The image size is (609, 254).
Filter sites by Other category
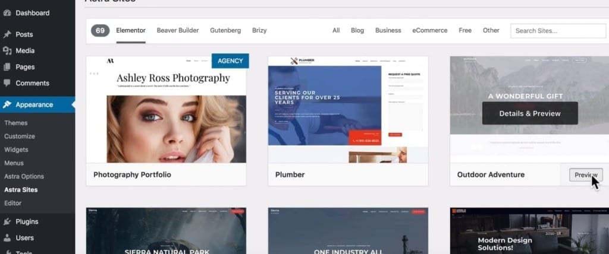(491, 30)
